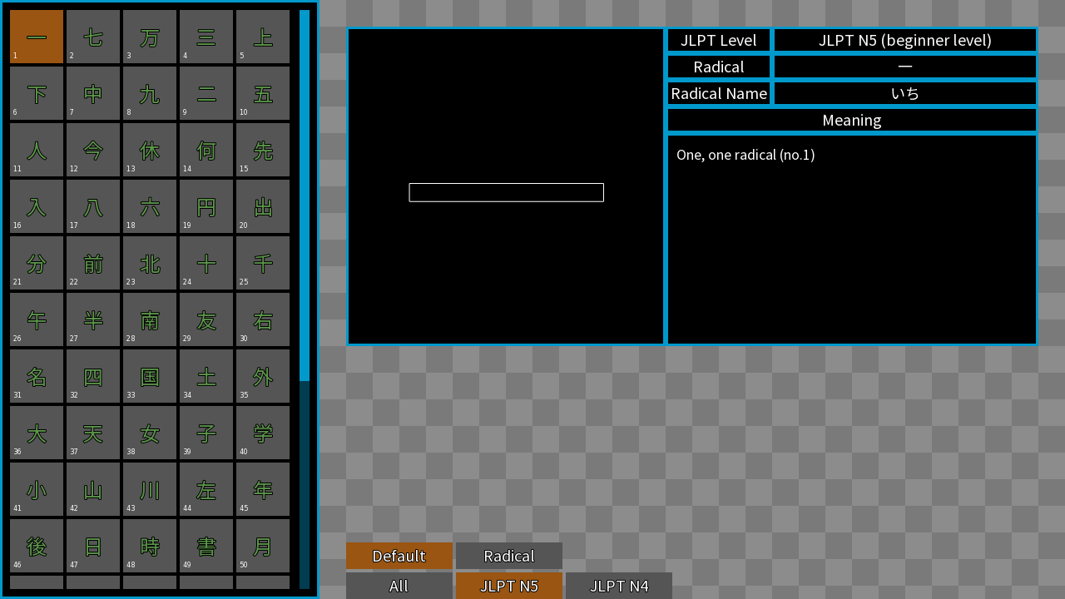Image resolution: width=1065 pixels, height=599 pixels.
Task: Click the 山 kanji tile
Action: tap(93, 489)
